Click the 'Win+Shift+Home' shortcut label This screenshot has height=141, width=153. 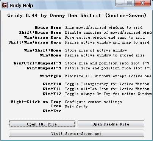pyautogui.click(x=43, y=50)
